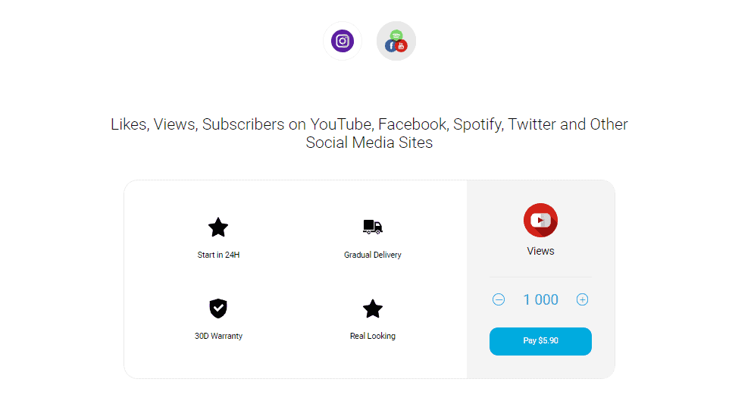This screenshot has height=401, width=754.
Task: Click the white features card area
Action: pos(296,280)
